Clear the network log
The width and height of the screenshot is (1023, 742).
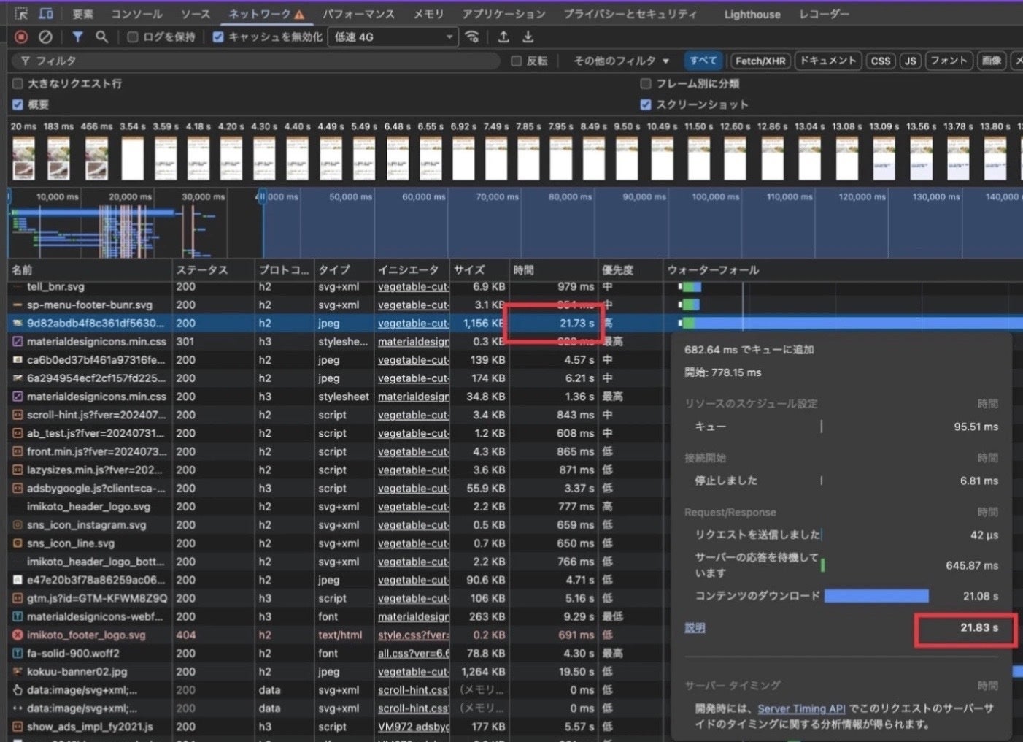45,37
